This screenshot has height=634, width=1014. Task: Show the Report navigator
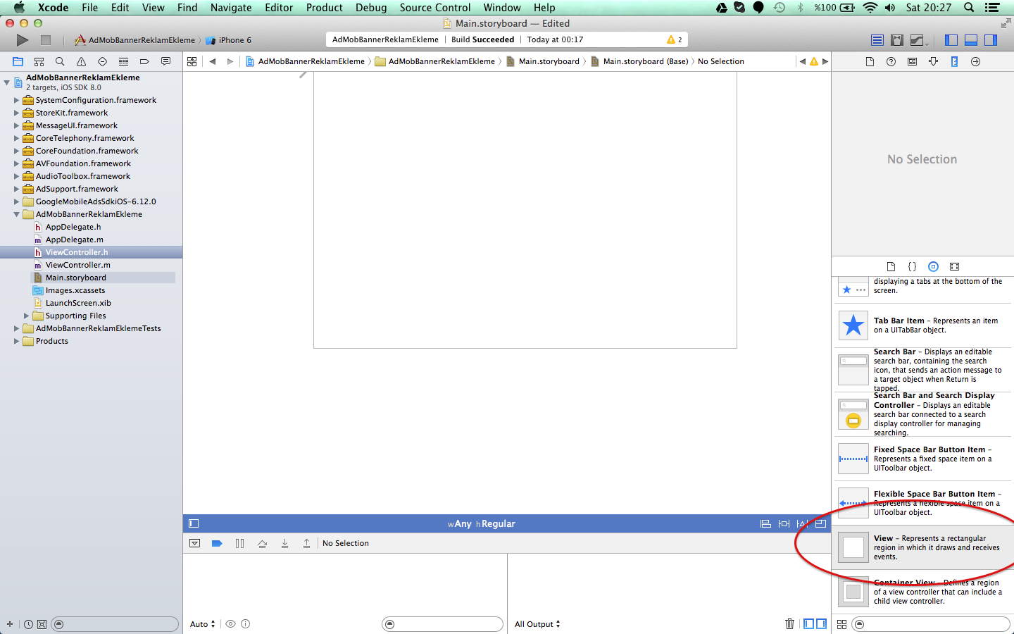[x=165, y=61]
